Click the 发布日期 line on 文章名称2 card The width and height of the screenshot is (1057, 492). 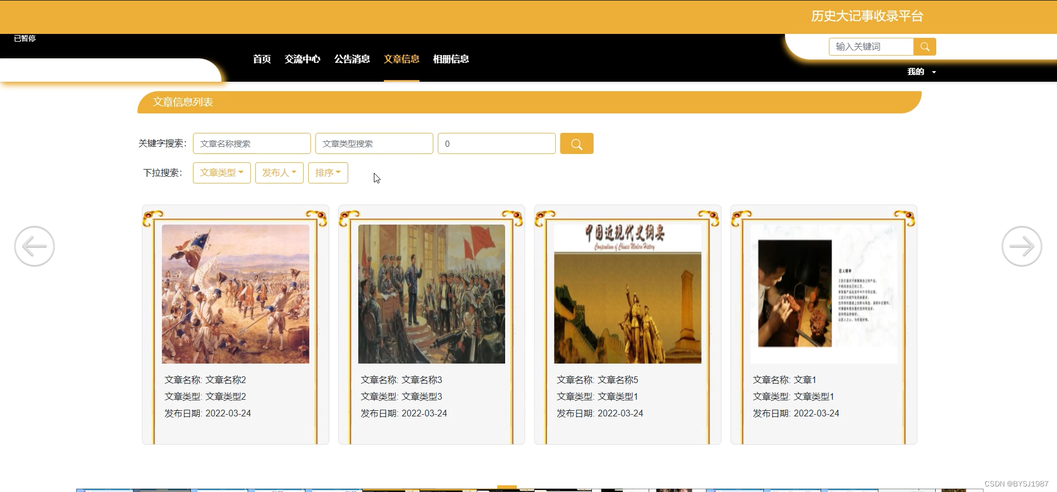[208, 413]
